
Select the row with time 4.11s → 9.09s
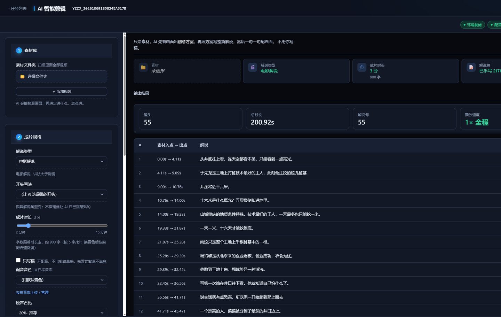(317, 173)
